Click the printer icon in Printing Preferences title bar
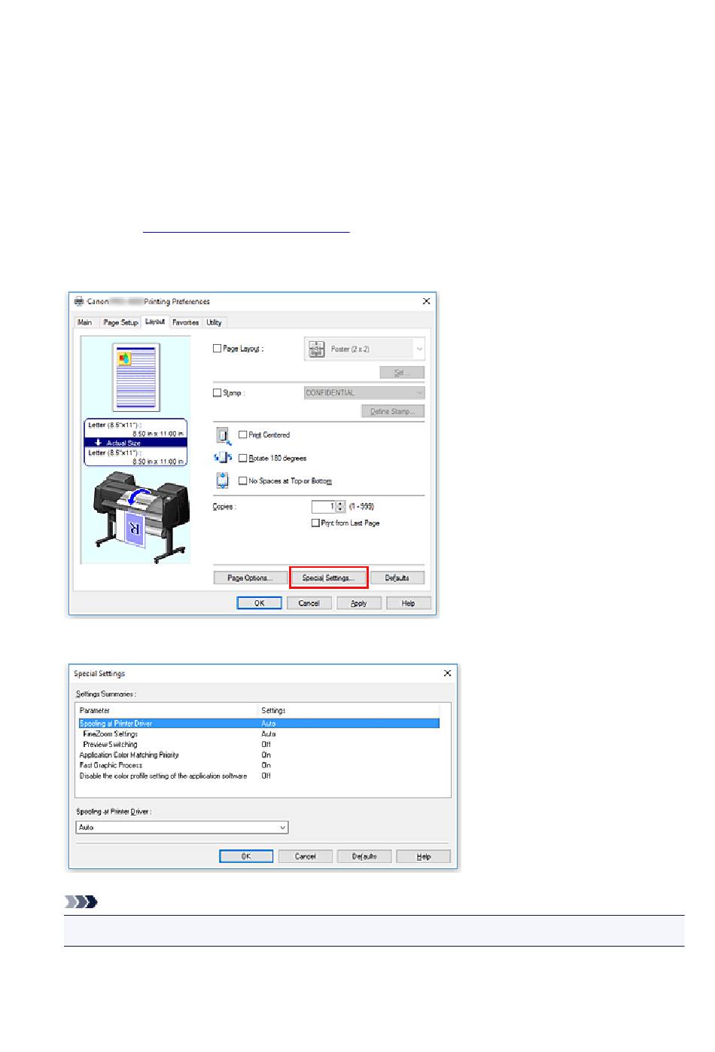Screen dimensions: 715x1052 click(x=79, y=301)
